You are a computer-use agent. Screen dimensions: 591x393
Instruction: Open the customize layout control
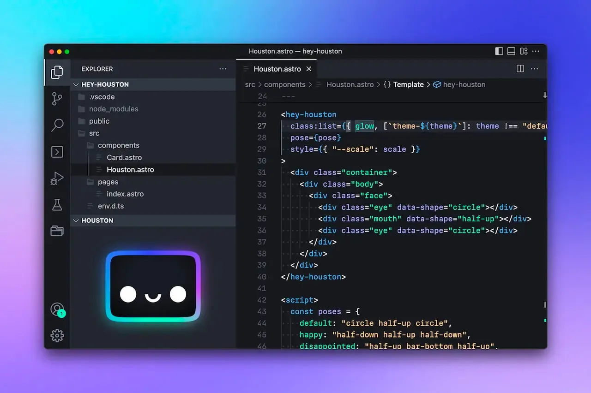coord(524,51)
